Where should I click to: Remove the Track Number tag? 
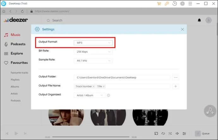point(94,87)
